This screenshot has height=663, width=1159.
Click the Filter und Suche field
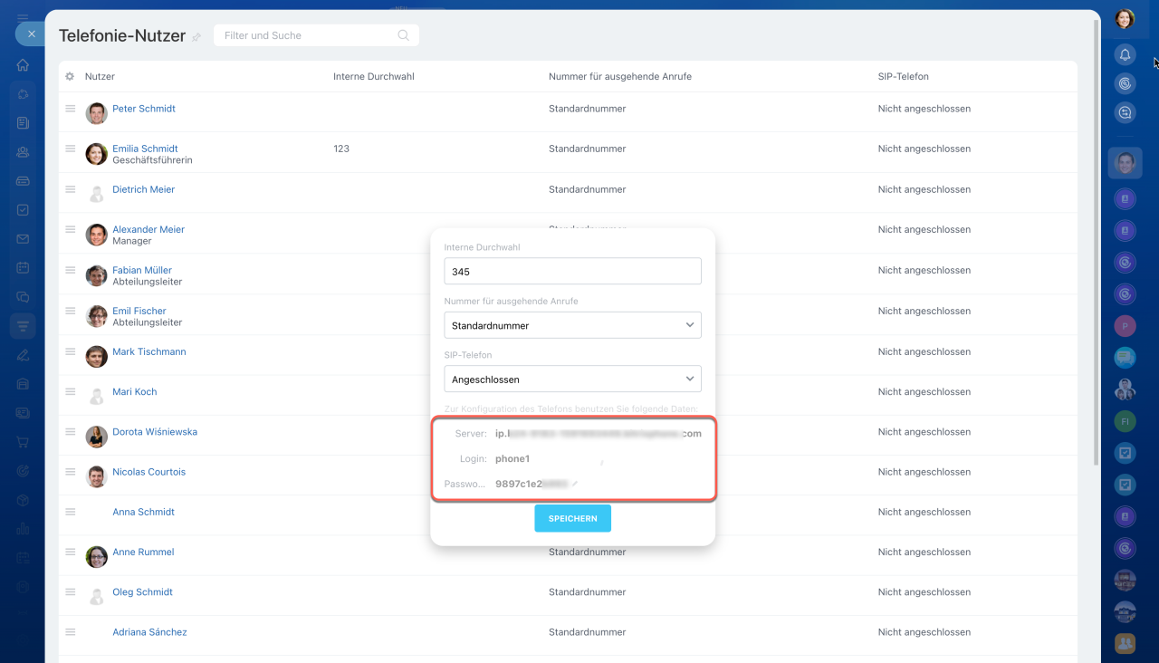tap(308, 35)
